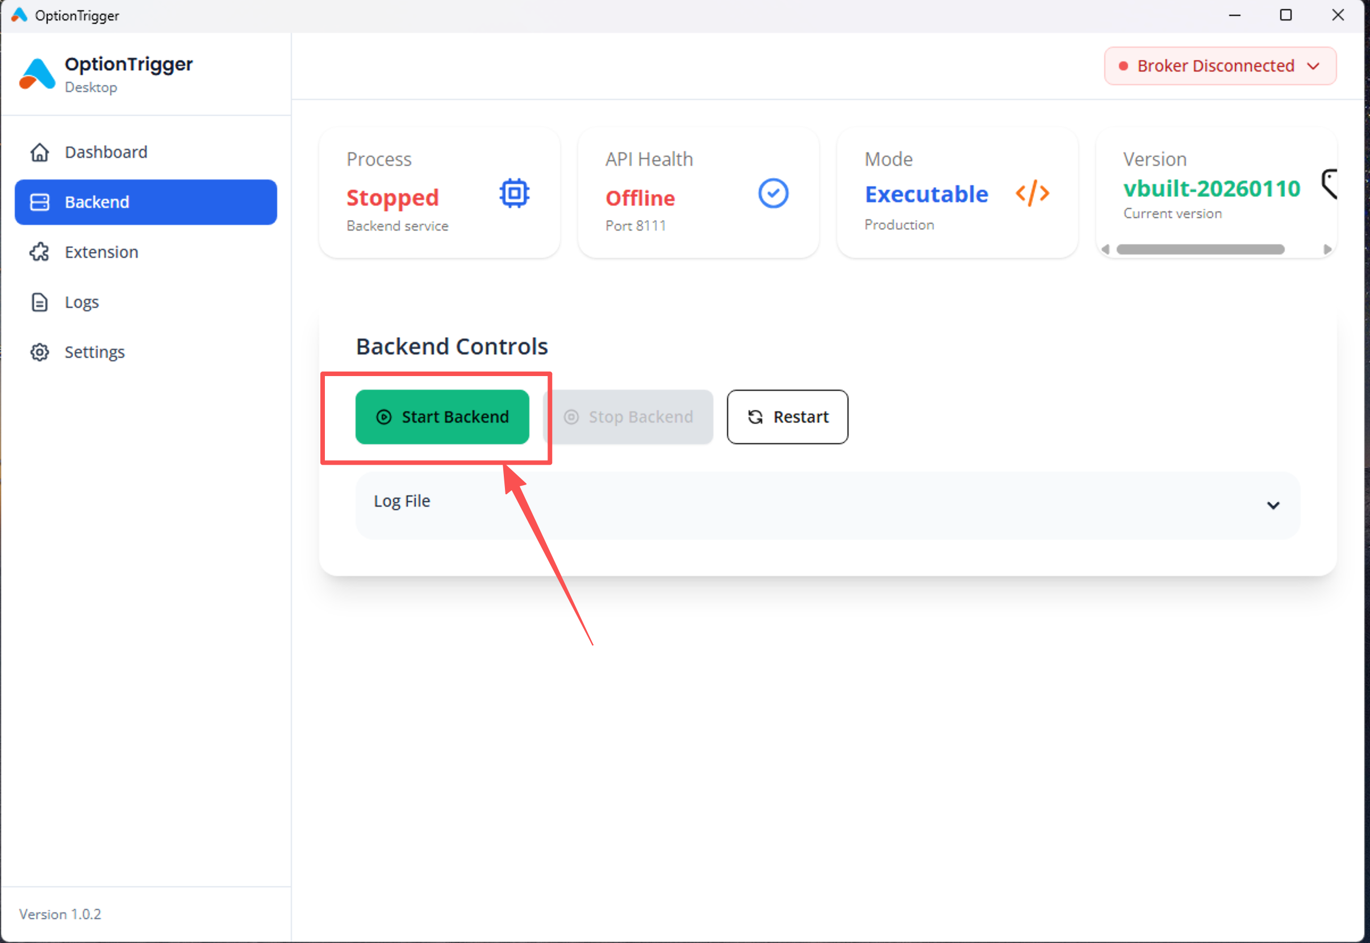Start the backend service

click(x=442, y=417)
